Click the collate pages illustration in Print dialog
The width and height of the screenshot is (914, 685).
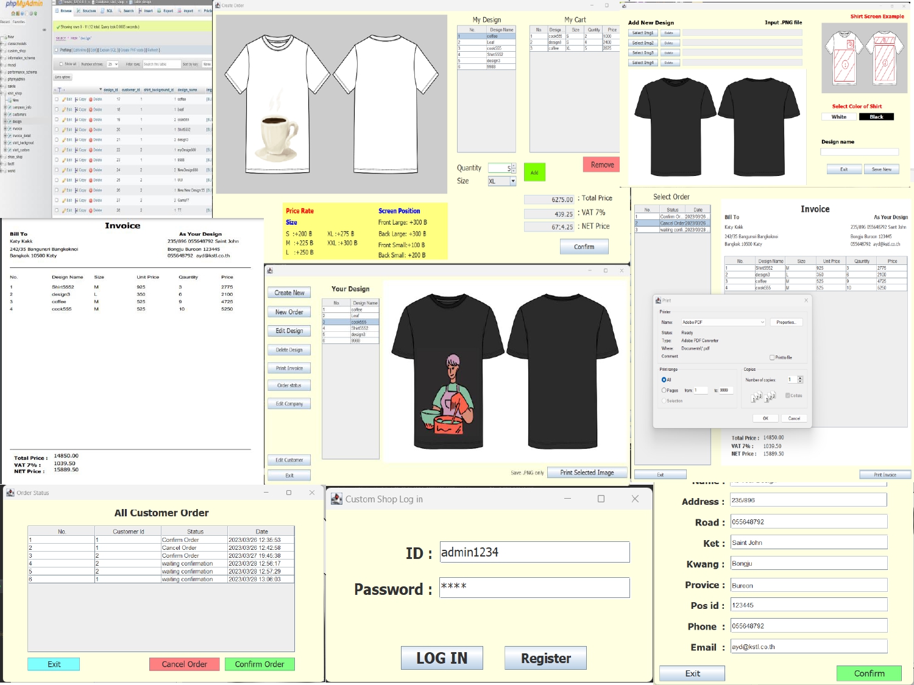point(764,397)
